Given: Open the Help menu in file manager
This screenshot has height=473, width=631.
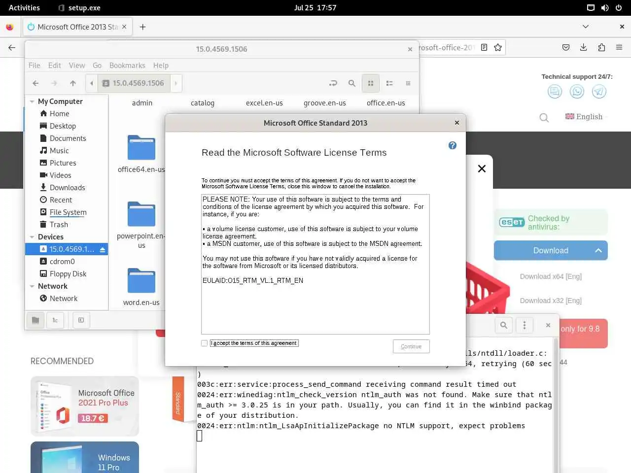Looking at the screenshot, I should (x=161, y=65).
